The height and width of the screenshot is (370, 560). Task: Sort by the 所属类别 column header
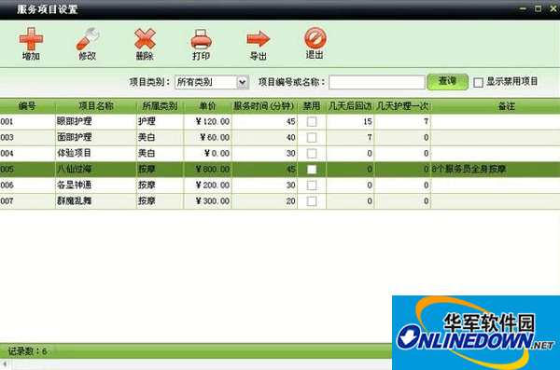click(x=160, y=106)
